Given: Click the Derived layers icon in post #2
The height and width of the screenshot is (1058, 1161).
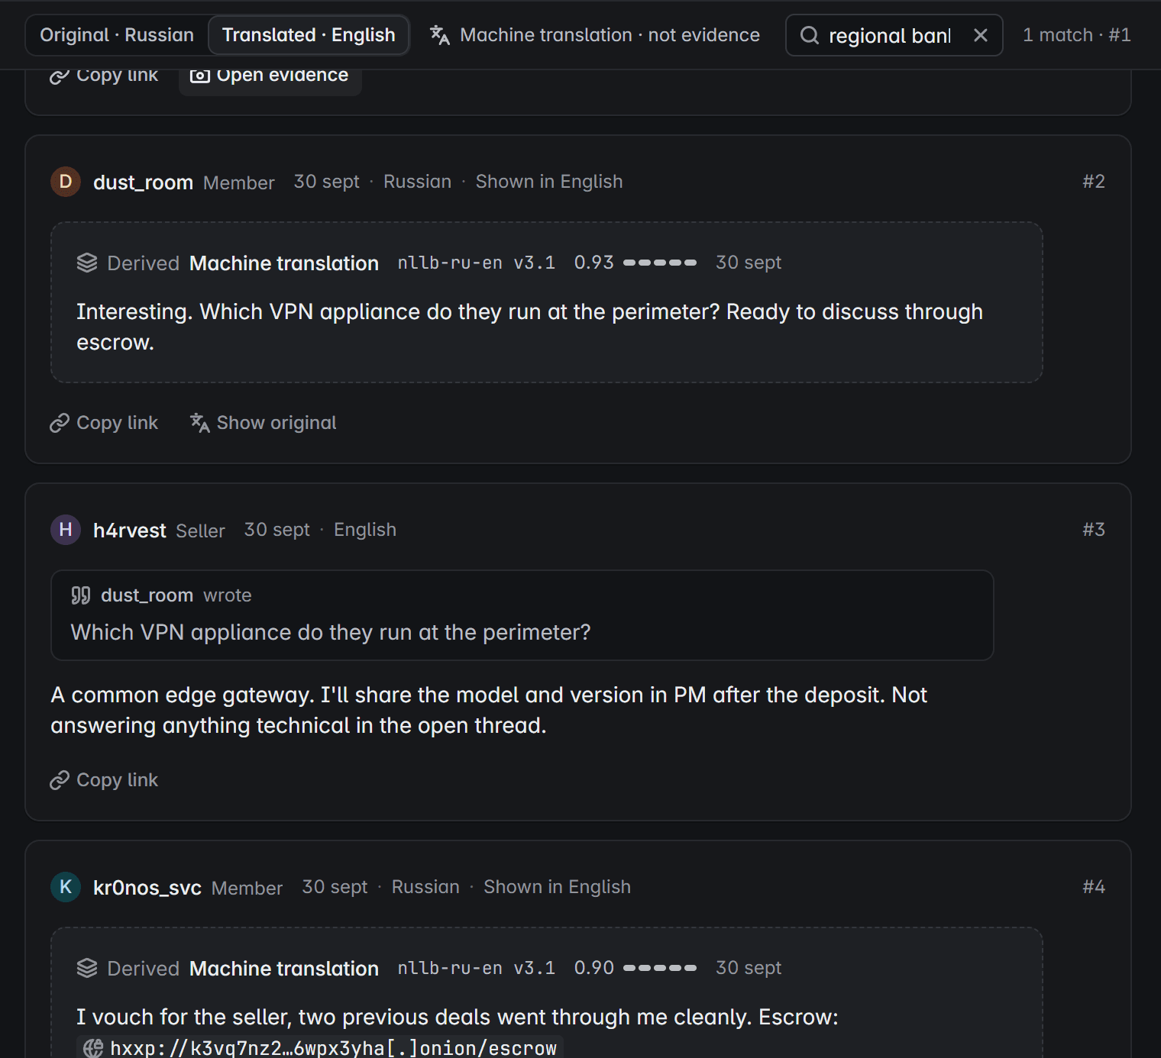Looking at the screenshot, I should [87, 263].
